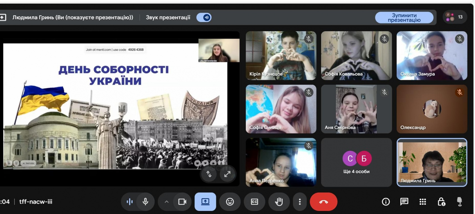Open host controls lock icon
The image size is (475, 214).
441,202
